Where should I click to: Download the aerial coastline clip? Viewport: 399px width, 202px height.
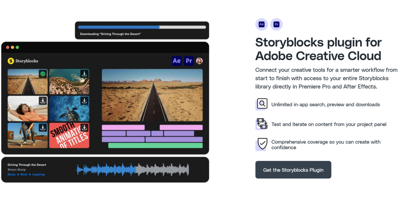click(x=84, y=74)
